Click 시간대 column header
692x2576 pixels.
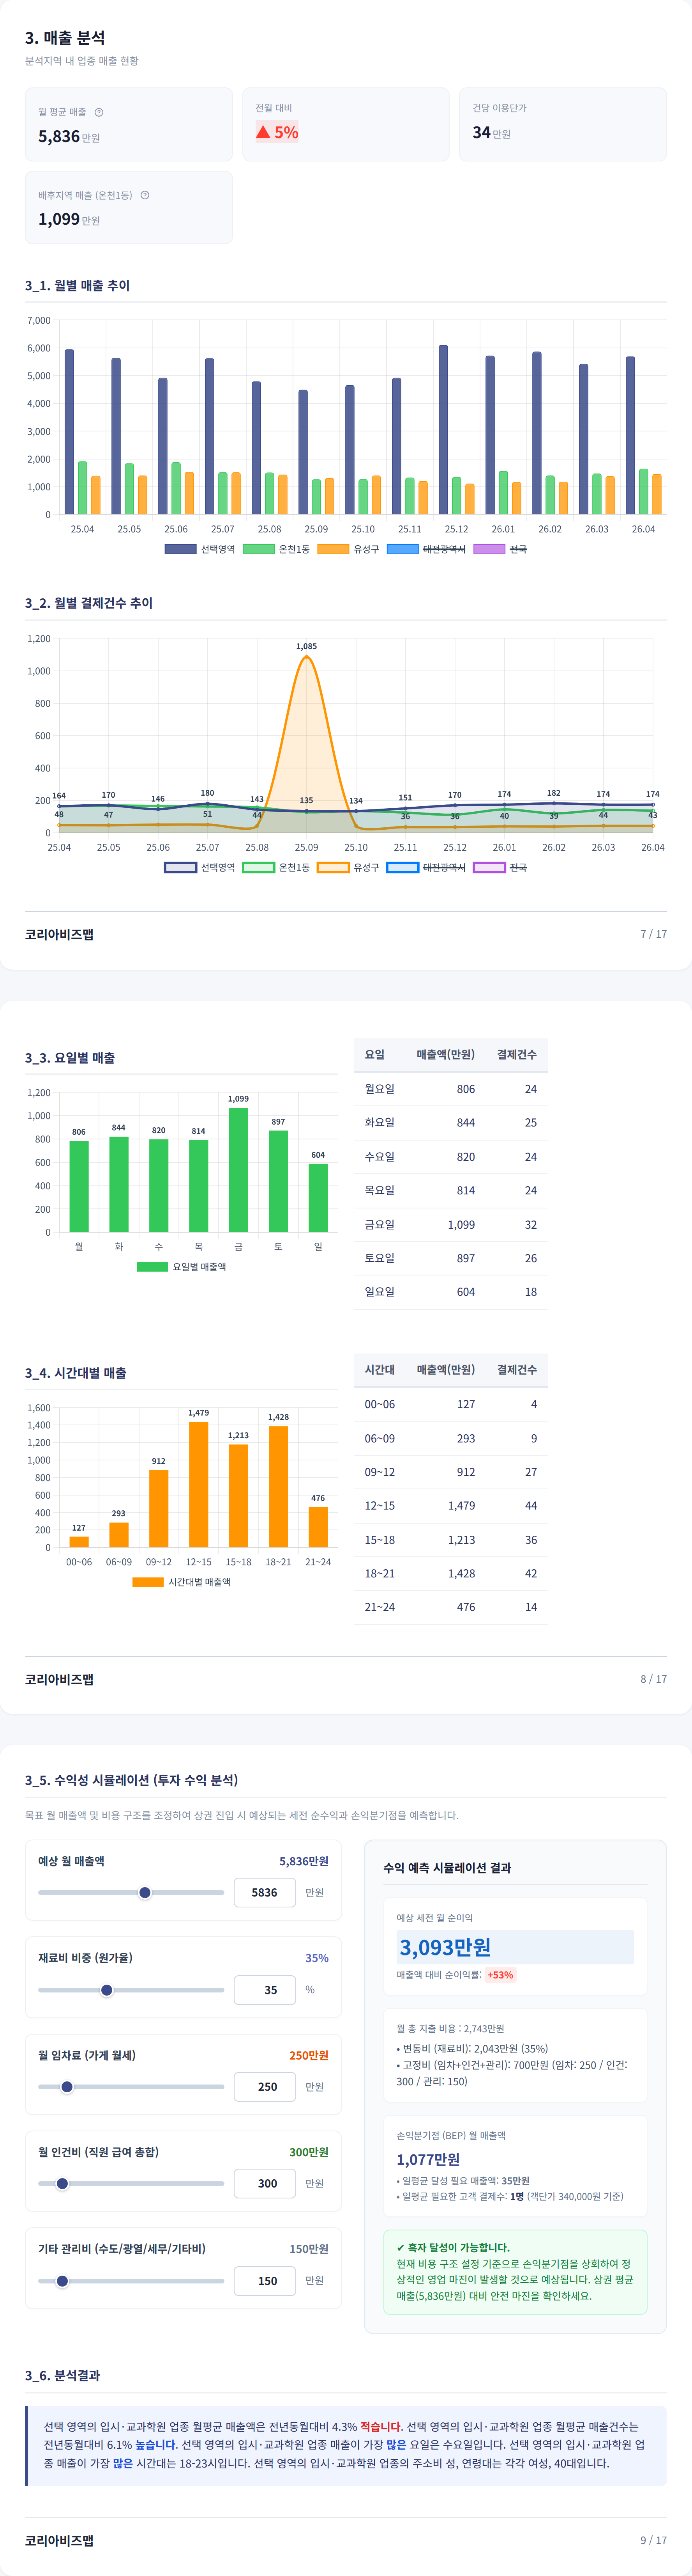(380, 1370)
